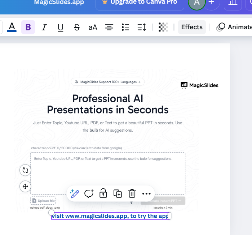Open the line spacing options
Image resolution: width=252 pixels, height=235 pixels.
tap(142, 27)
